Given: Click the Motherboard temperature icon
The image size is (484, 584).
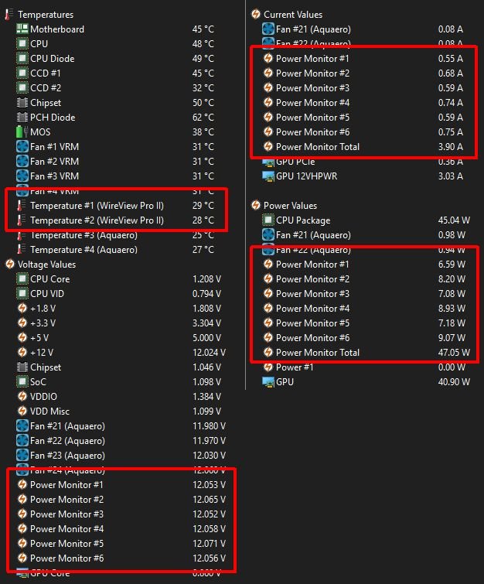Looking at the screenshot, I should coord(22,29).
